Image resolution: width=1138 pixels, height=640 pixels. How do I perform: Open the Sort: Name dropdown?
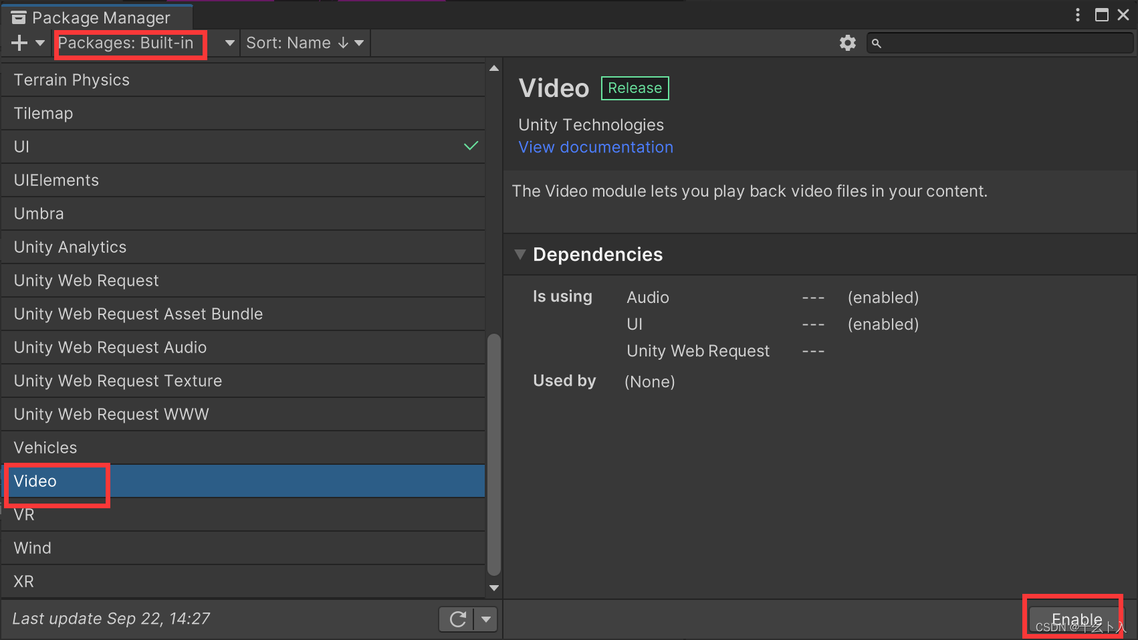click(x=305, y=43)
